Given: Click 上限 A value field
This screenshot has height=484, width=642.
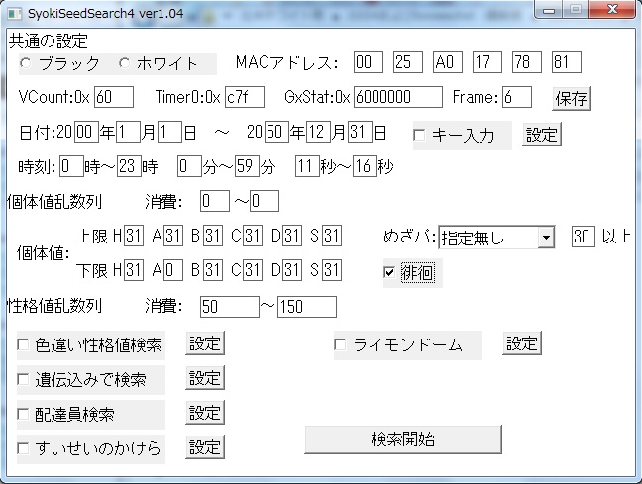Looking at the screenshot, I should (x=173, y=236).
